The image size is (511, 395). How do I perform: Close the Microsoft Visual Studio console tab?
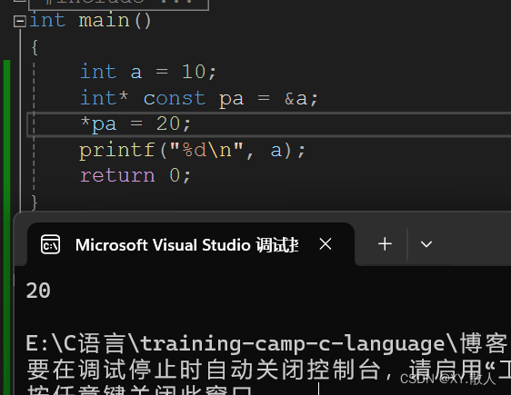click(x=326, y=244)
